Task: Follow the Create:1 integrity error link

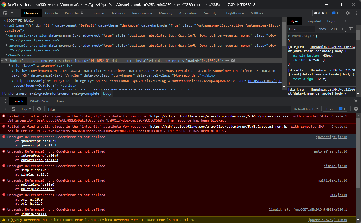Action: 339,116
